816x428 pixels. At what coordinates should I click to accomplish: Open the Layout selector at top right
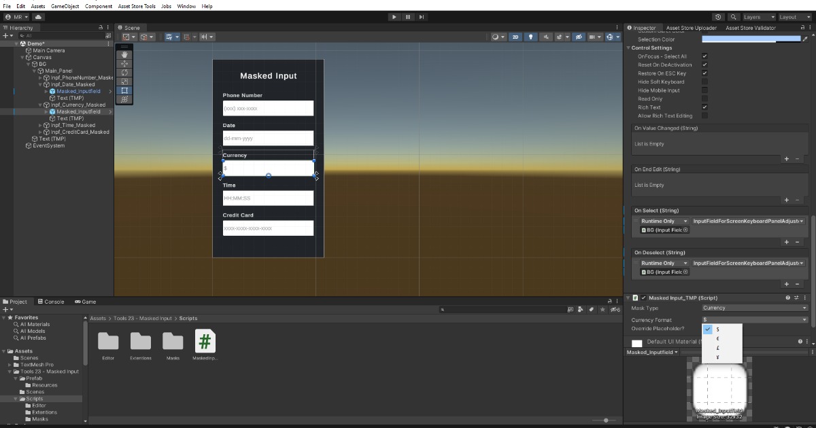[794, 16]
